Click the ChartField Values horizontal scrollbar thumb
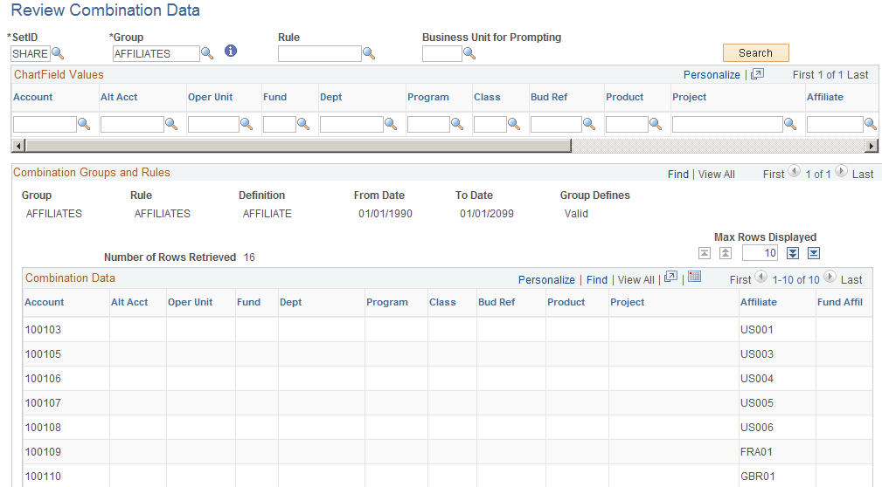This screenshot has height=487, width=882. [x=298, y=146]
